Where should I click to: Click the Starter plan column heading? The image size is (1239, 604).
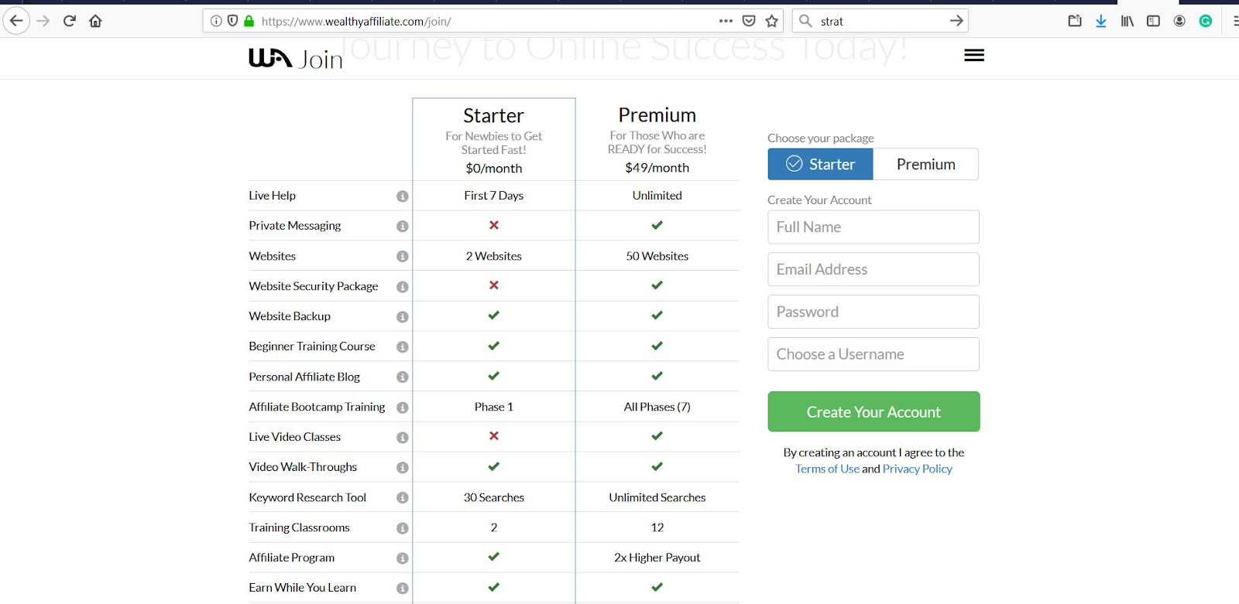494,115
